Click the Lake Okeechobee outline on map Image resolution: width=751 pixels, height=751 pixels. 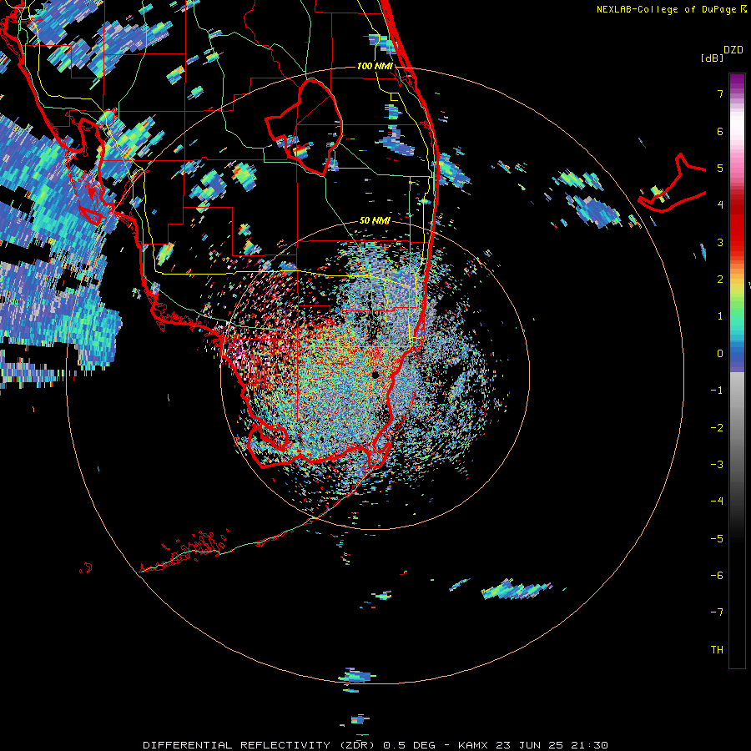pos(304,127)
